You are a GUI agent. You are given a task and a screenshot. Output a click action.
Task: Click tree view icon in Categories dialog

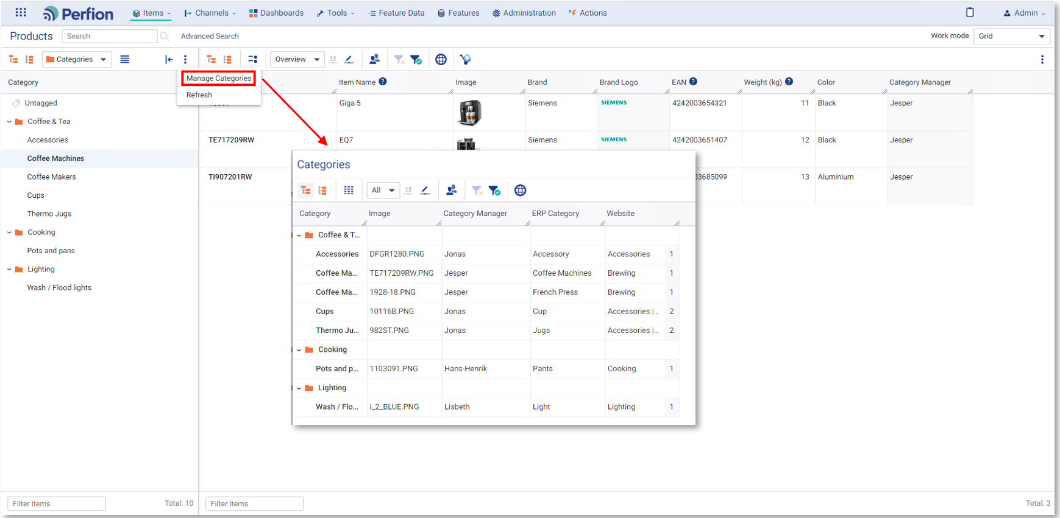[306, 191]
